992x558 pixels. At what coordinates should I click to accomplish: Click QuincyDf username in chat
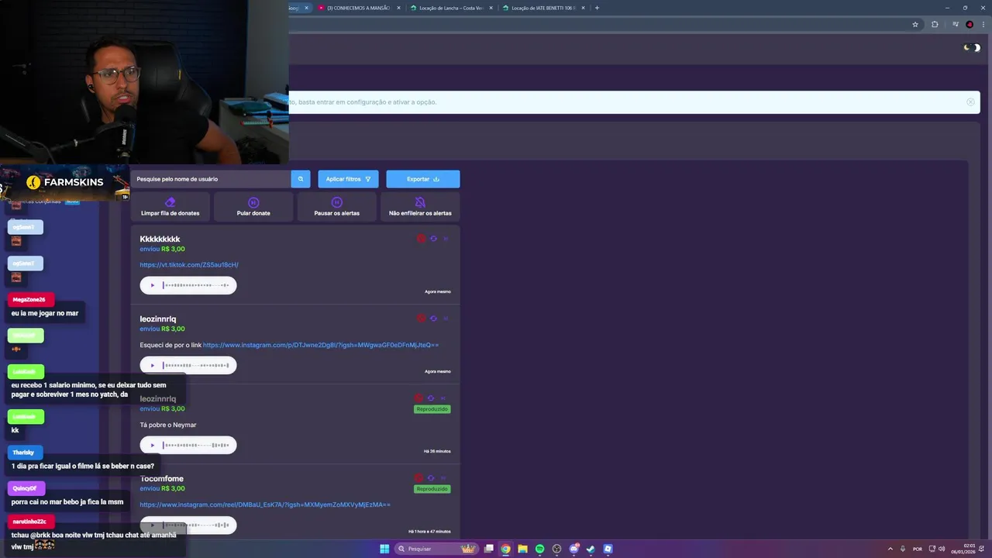click(25, 488)
